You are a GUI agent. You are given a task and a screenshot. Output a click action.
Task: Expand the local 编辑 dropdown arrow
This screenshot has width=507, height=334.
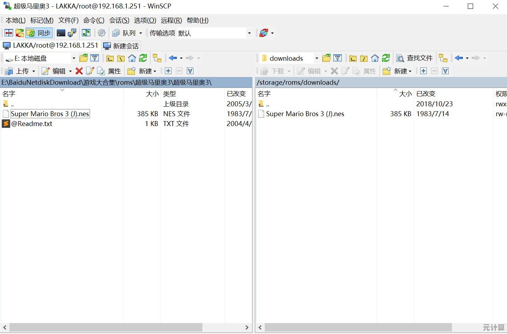pos(70,71)
